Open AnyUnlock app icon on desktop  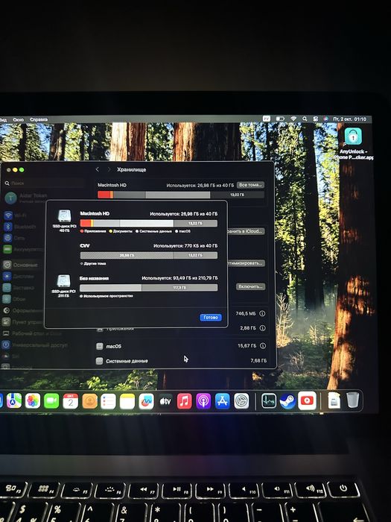tap(353, 136)
